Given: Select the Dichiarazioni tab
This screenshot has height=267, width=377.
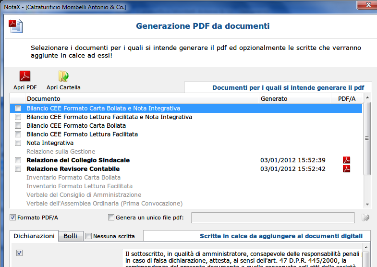Looking at the screenshot, I should pos(34,236).
